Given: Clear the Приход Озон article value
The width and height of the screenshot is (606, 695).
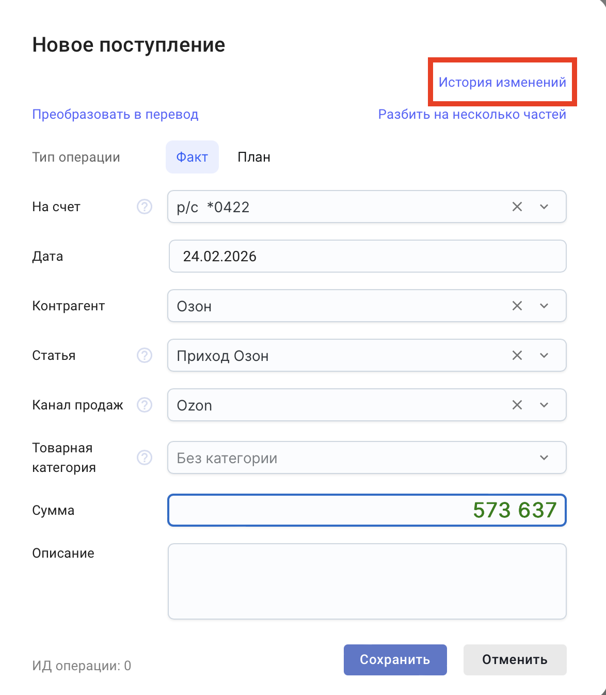Looking at the screenshot, I should 517,356.
